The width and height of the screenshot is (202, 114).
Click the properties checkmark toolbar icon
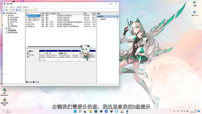coord(29,10)
